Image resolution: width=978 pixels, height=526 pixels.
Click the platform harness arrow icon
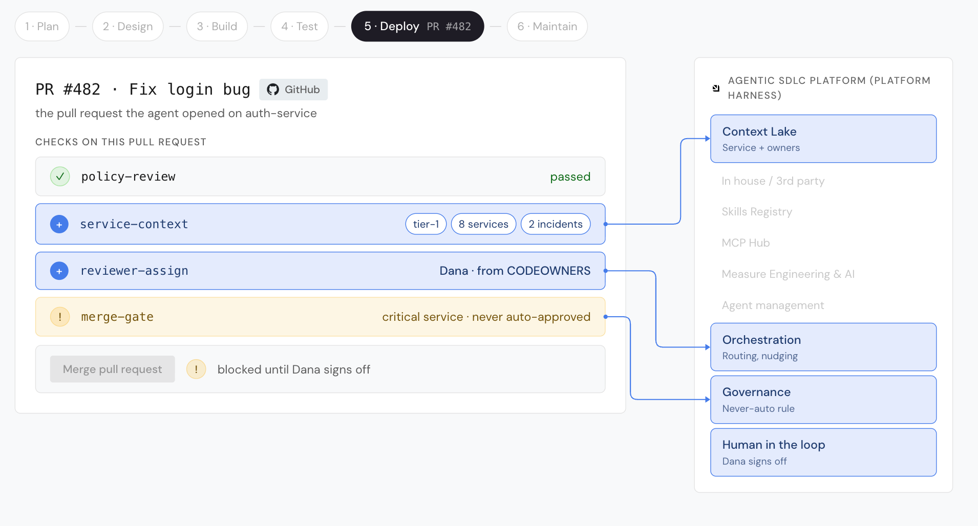click(x=716, y=88)
